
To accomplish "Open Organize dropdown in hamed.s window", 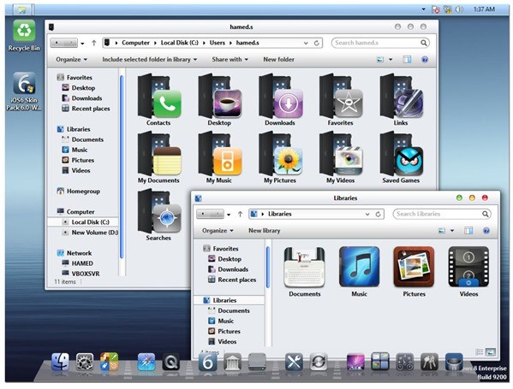I will tap(71, 60).
